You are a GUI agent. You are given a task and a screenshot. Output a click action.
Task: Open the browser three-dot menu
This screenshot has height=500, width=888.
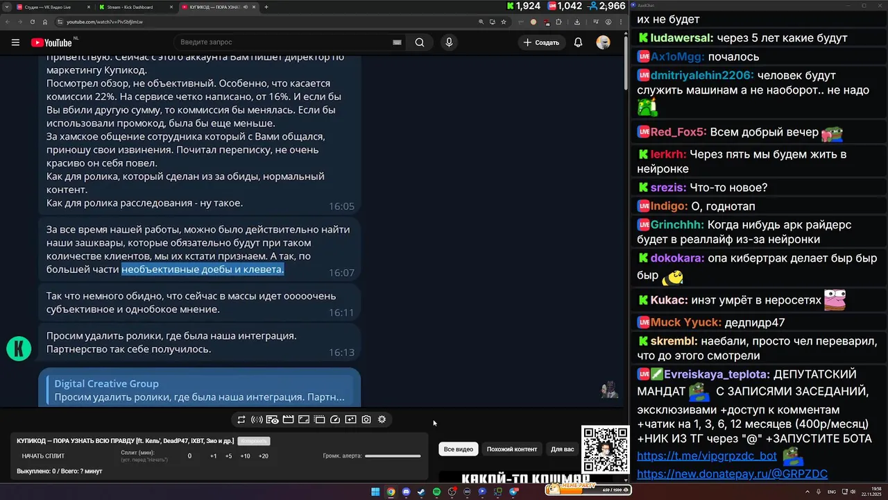click(x=620, y=22)
